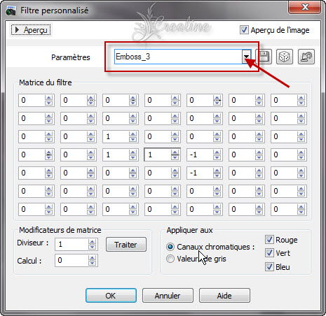The image size is (326, 316).
Task: Disable the Bleu channel checkbox
Action: (269, 266)
